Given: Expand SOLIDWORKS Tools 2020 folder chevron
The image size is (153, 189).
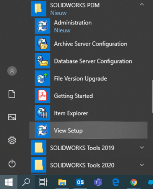Looking at the screenshot, I should 142,165.
